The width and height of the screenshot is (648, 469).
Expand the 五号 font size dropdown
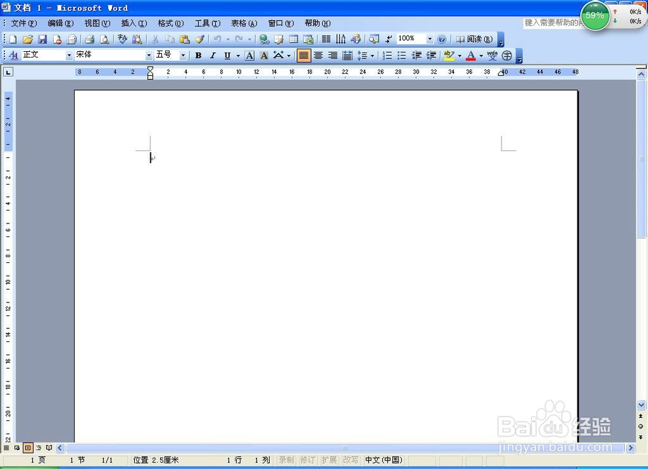(183, 55)
